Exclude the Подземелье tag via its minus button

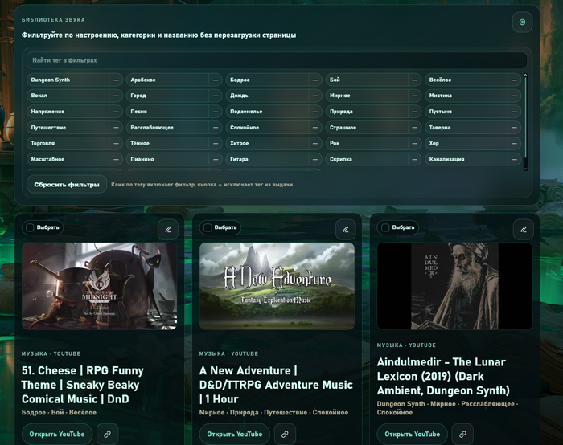point(315,112)
